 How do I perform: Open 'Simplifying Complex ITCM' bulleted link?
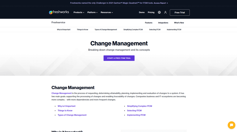[140, 106]
